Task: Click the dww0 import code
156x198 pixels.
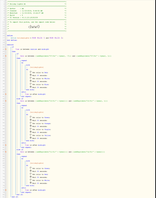Action: (x=34, y=27)
